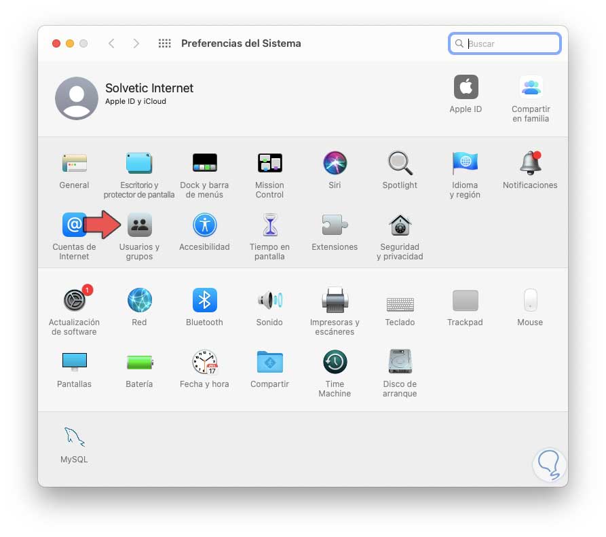This screenshot has height=537, width=606.
Task: Open Extensiones preferences
Action: click(x=335, y=225)
